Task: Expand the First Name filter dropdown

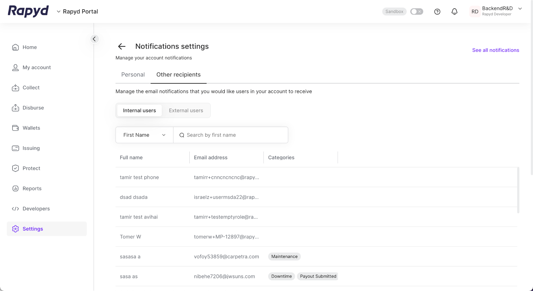Action: [144, 135]
